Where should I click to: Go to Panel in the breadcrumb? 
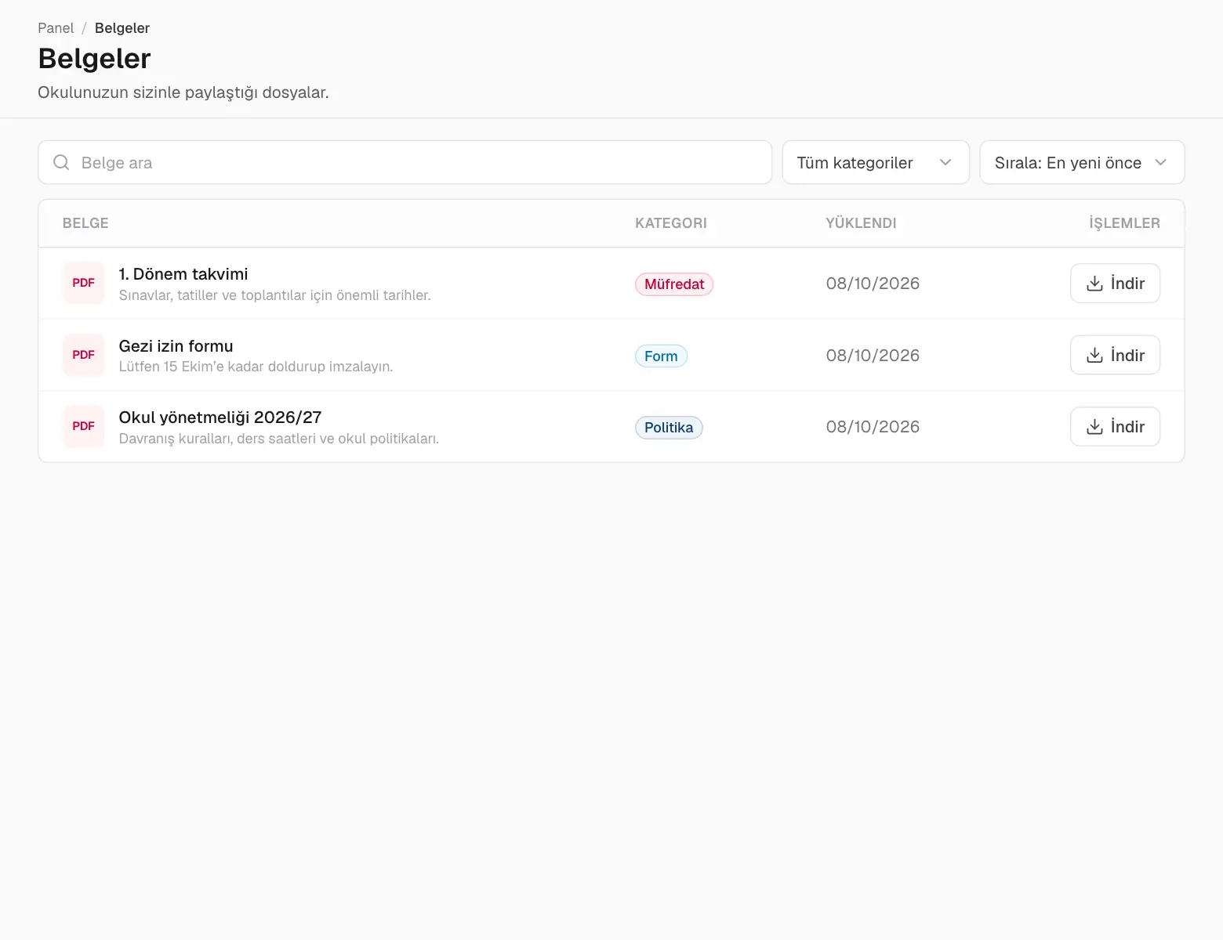coord(56,28)
